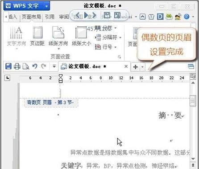The height and width of the screenshot is (169, 199).
Task: Click the play button in the overlay
Action: 86,15
